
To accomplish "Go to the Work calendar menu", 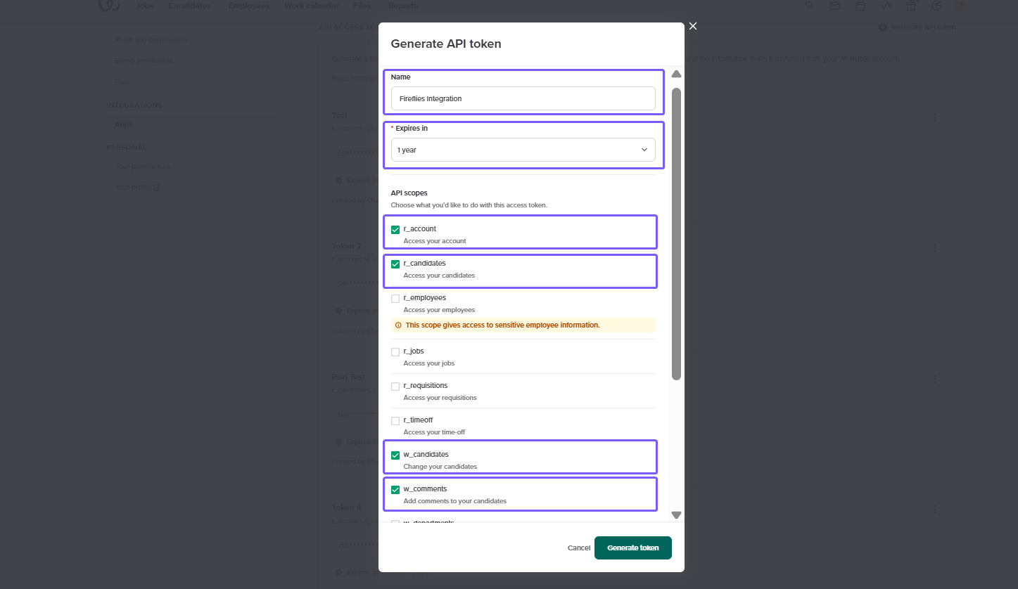I will coord(311,6).
